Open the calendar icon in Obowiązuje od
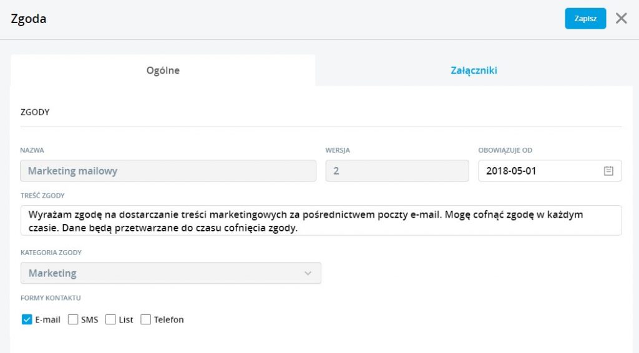639x353 pixels. click(608, 171)
